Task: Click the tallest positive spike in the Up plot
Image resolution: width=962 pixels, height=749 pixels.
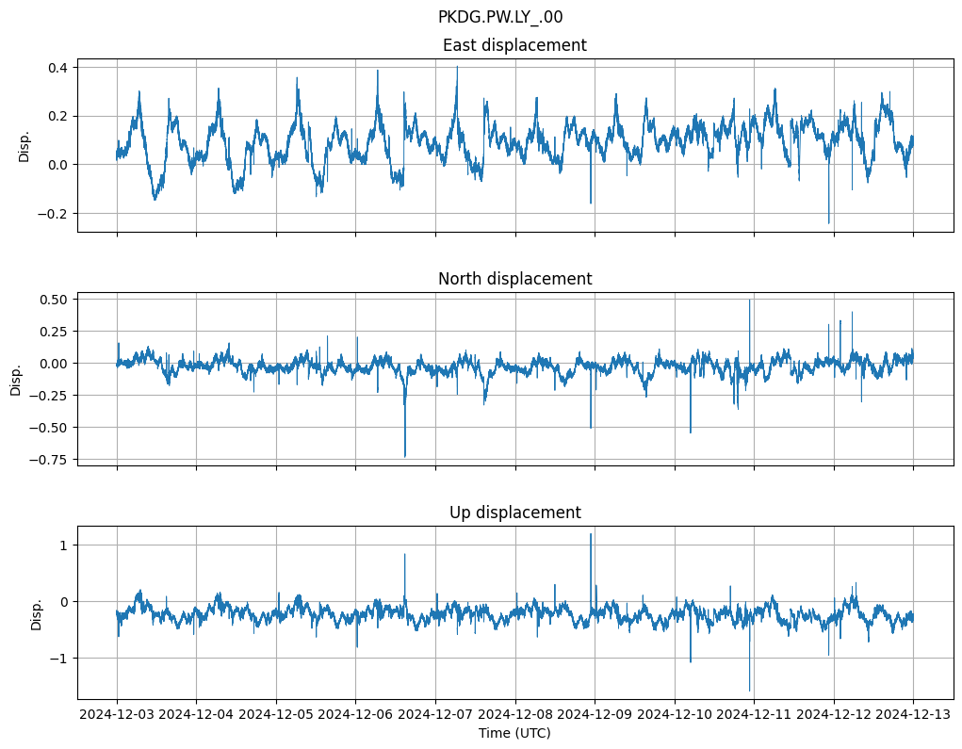Action: pyautogui.click(x=591, y=536)
